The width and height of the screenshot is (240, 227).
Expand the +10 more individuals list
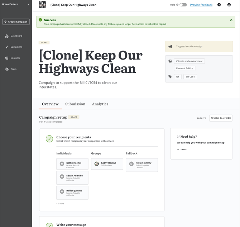(x=60, y=203)
